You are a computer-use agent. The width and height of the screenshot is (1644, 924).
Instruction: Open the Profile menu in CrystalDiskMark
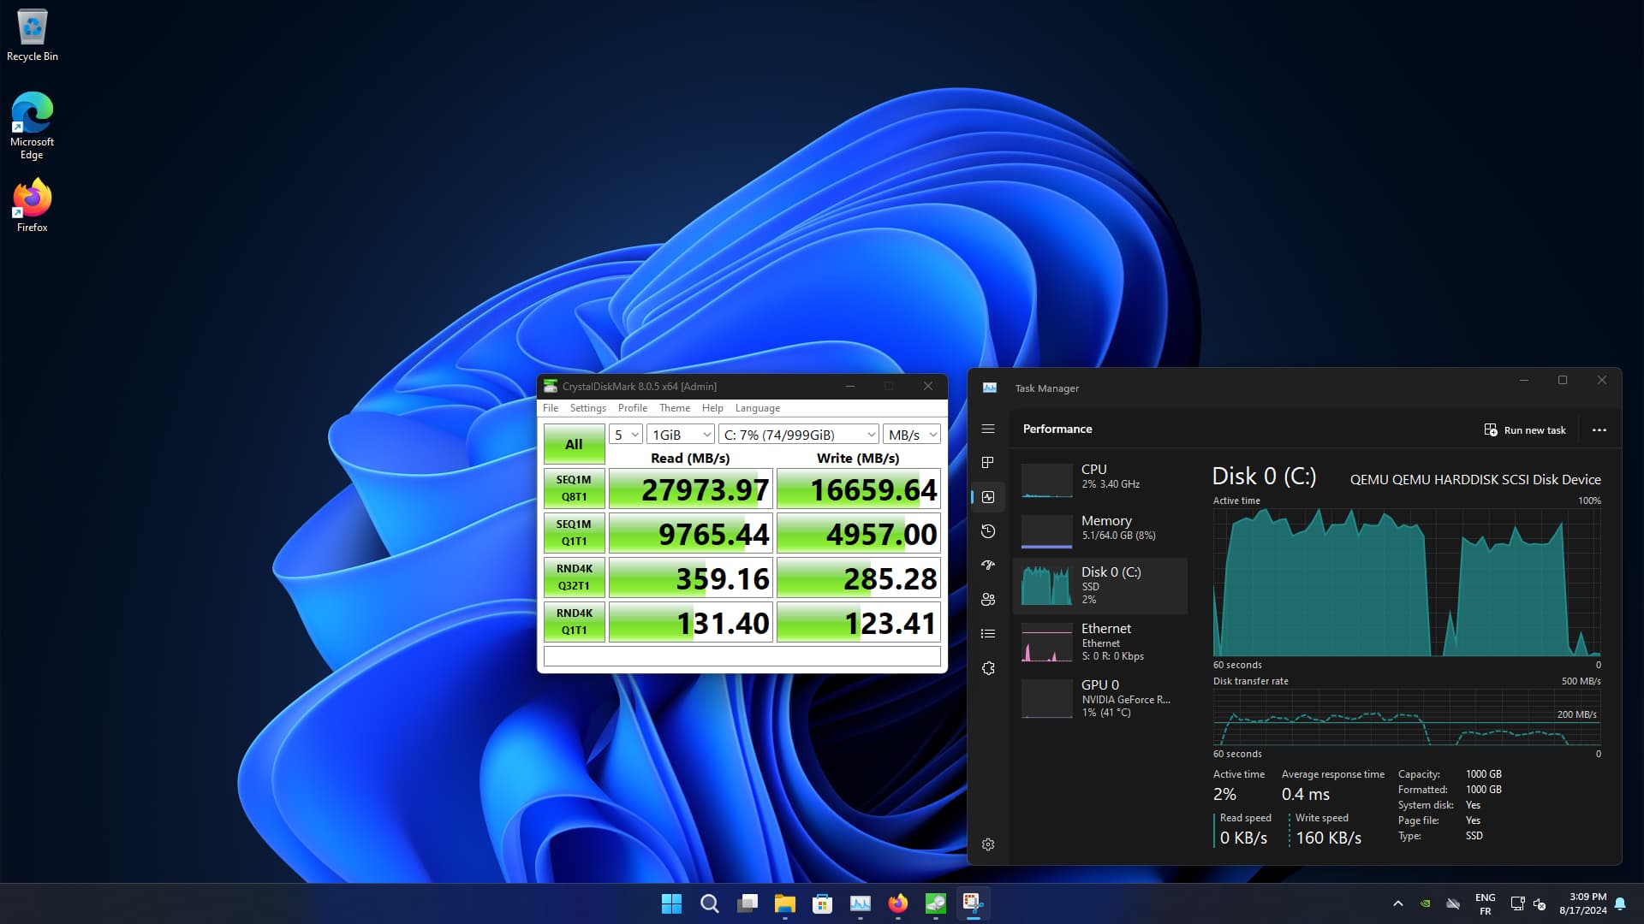click(633, 408)
